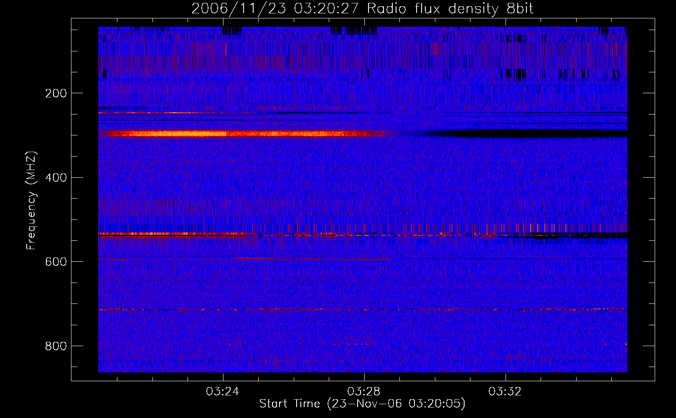Click the dotted horizontal line near 715 MHz

coord(363,309)
